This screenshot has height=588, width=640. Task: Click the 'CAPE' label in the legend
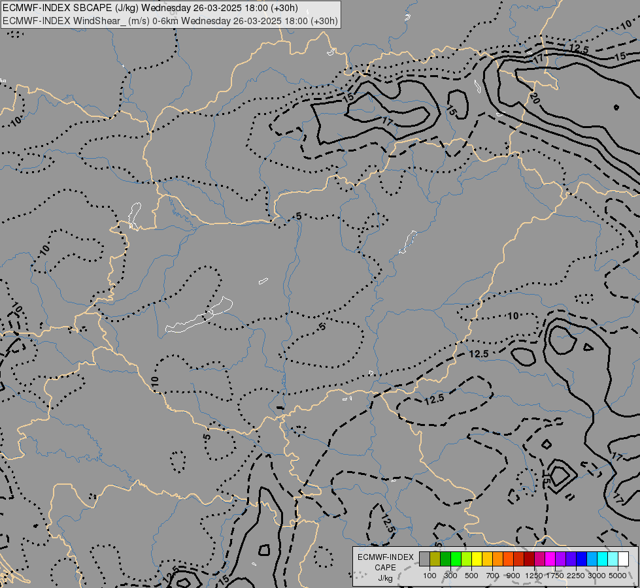(x=385, y=568)
